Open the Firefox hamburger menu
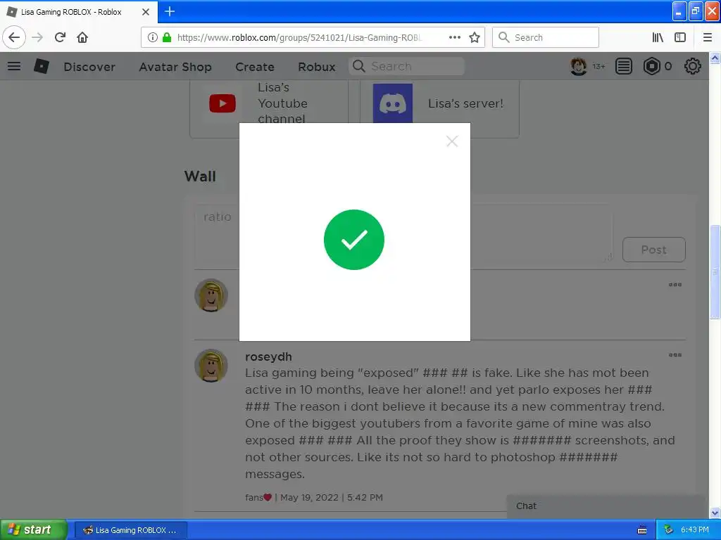The height and width of the screenshot is (540, 721). [x=707, y=37]
